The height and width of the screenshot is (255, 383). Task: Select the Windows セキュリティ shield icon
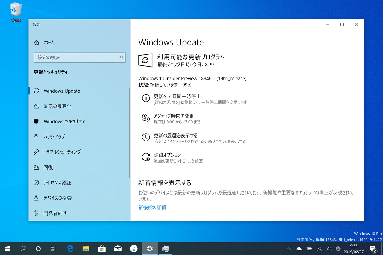tap(36, 121)
